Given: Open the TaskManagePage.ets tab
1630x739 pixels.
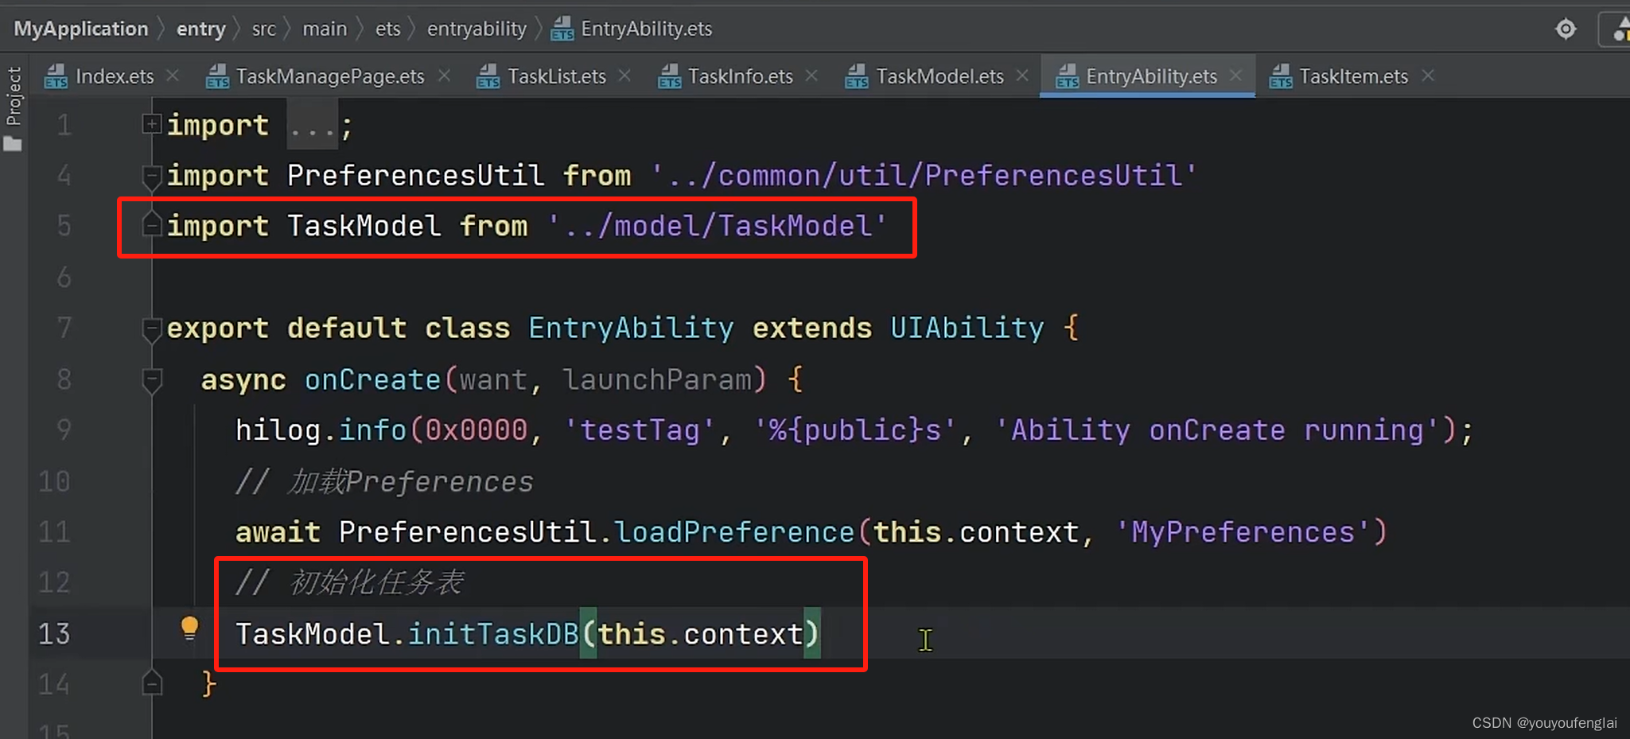Looking at the screenshot, I should (x=329, y=76).
